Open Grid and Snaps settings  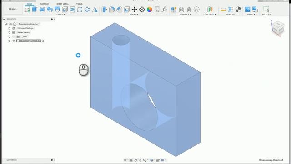click(157, 160)
